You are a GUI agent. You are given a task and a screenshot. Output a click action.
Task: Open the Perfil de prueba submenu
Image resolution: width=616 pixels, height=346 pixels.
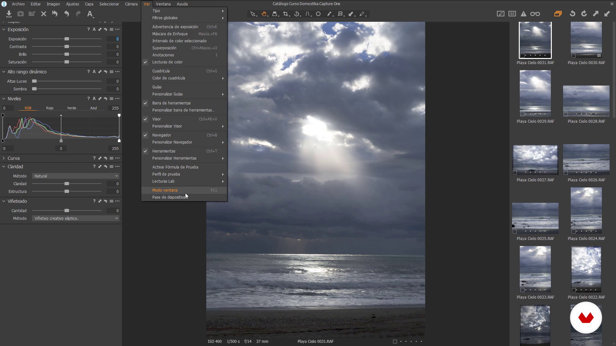(x=184, y=174)
